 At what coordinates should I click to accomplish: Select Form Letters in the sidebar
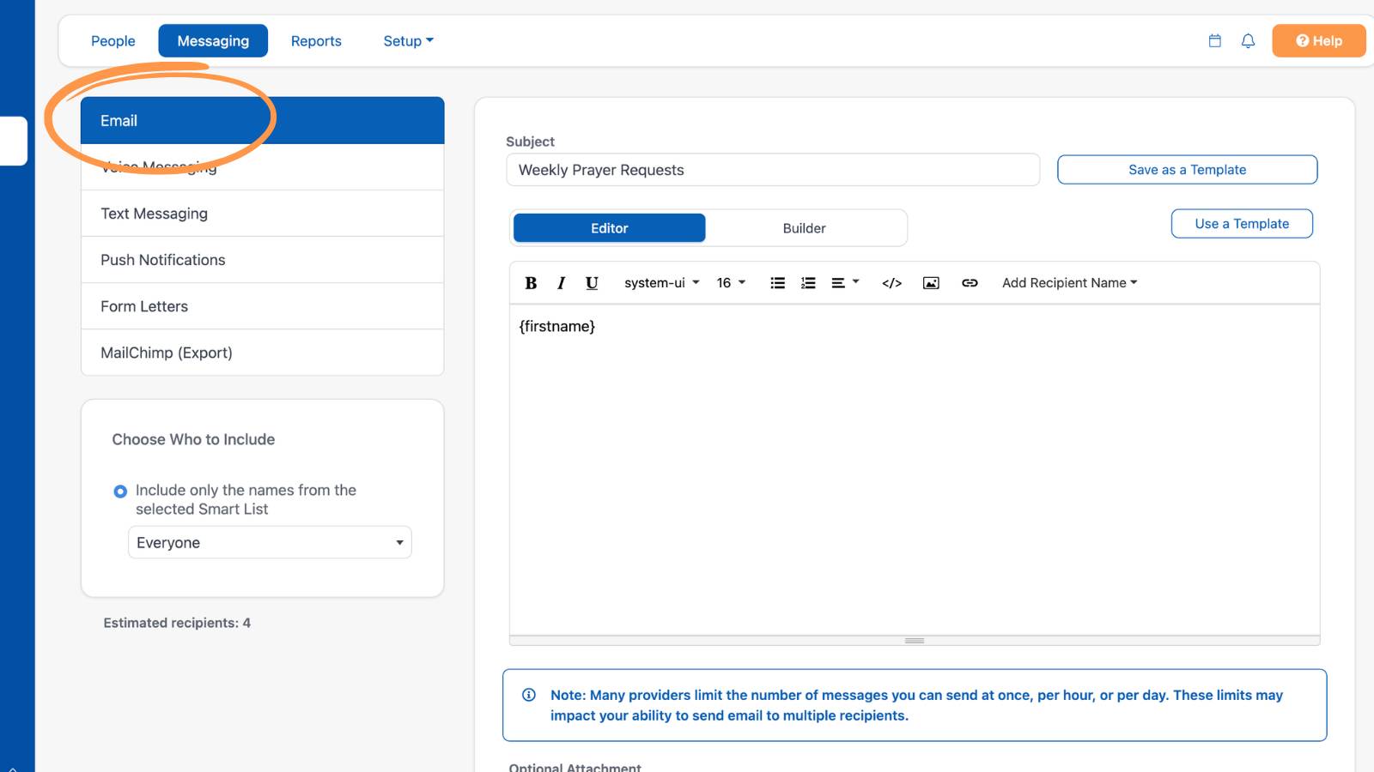262,306
